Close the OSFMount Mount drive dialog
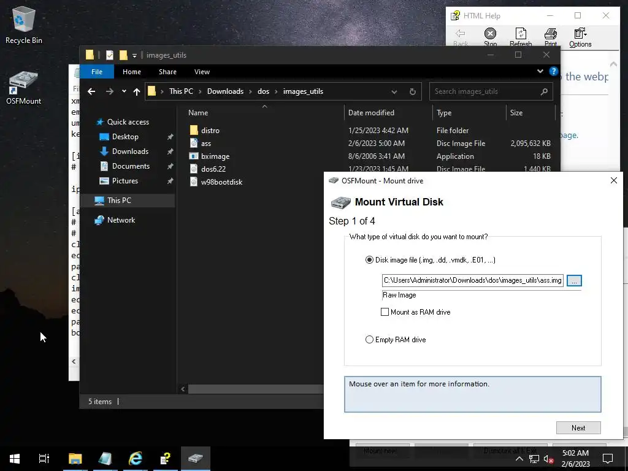The height and width of the screenshot is (471, 628). [x=613, y=181]
